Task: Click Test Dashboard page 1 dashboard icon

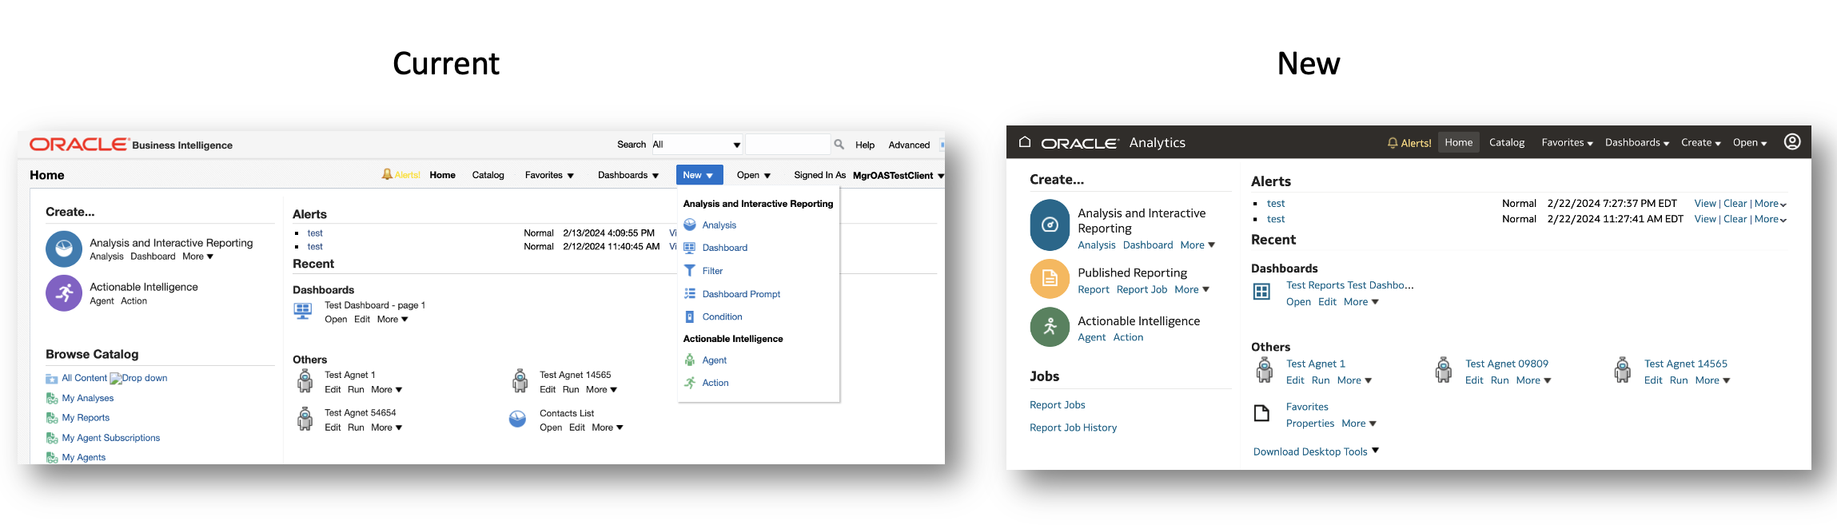Action: pyautogui.click(x=303, y=312)
